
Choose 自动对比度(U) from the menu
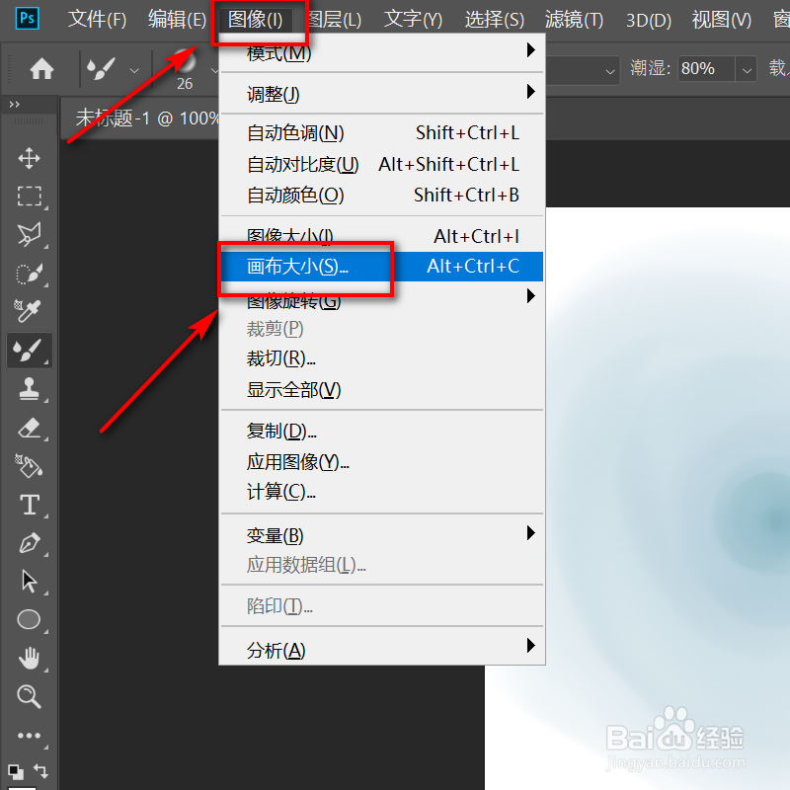(x=383, y=164)
